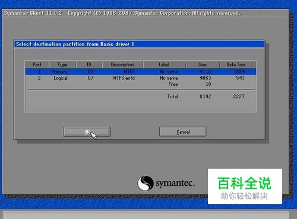This screenshot has height=219, width=297.
Task: Click the total size 8192
Action: 206,96
